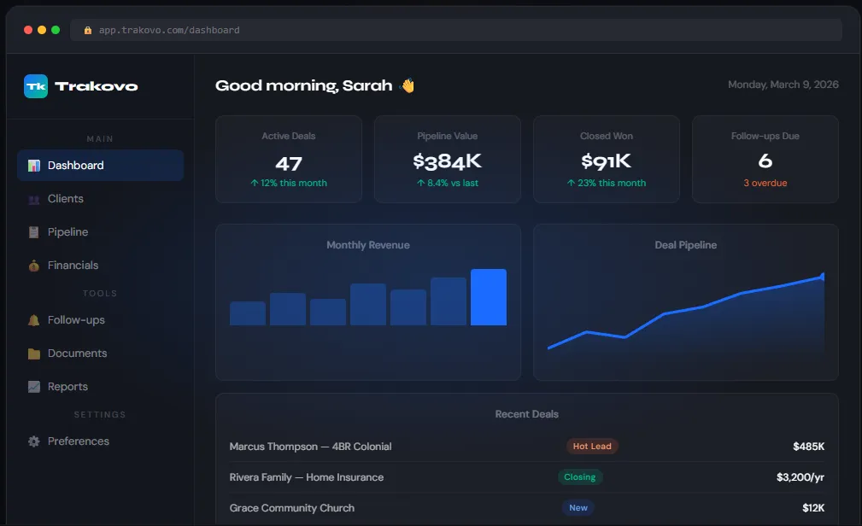Click the '3 overdue' text
This screenshot has width=862, height=526.
pyautogui.click(x=765, y=183)
